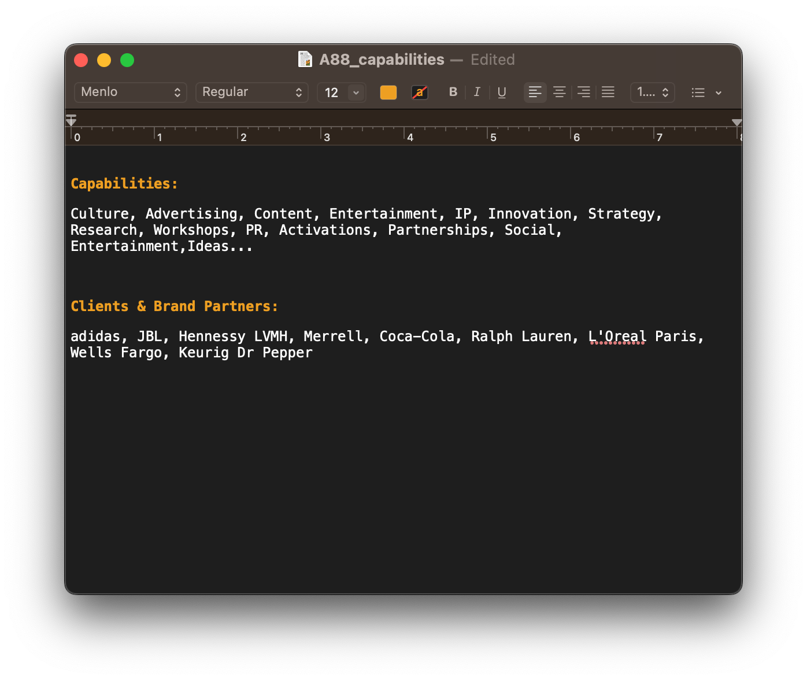Click the orange text color well
Viewport: 807px width, 680px height.
point(388,92)
